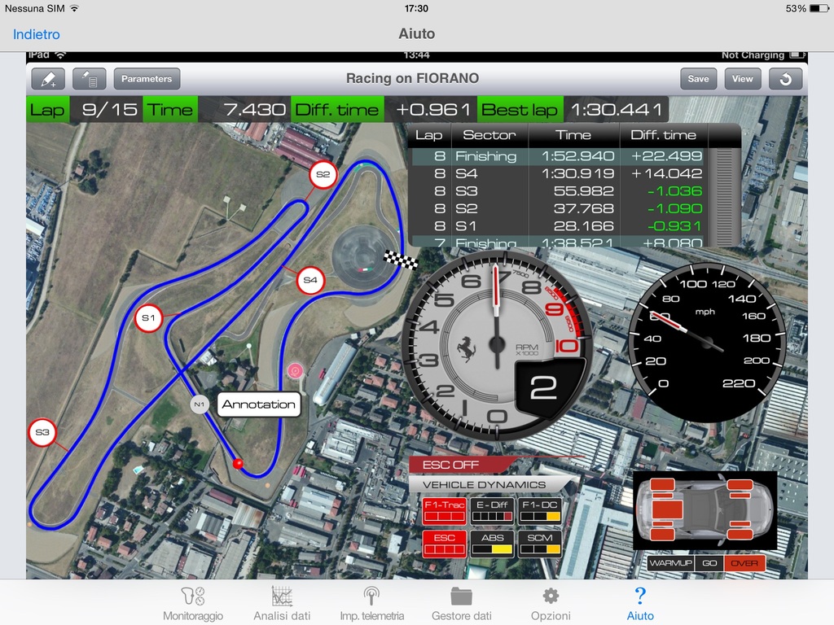Tap the Best lap value 1:30.441
834x625 pixels.
point(617,110)
